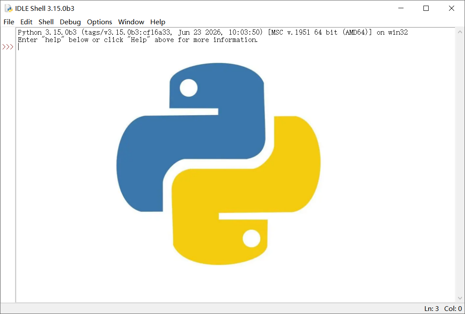This screenshot has height=314, width=465.
Task: Click the scrollbar up arrow
Action: [x=460, y=32]
